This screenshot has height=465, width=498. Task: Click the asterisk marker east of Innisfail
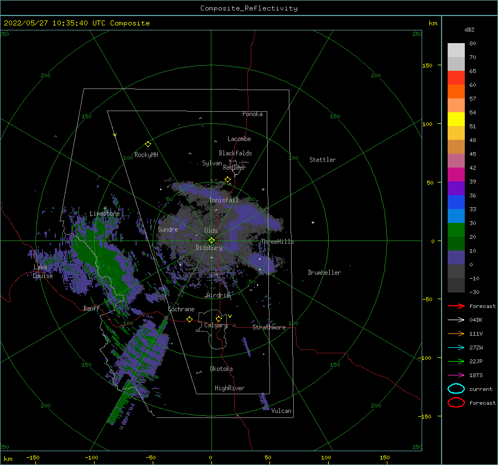(263, 190)
